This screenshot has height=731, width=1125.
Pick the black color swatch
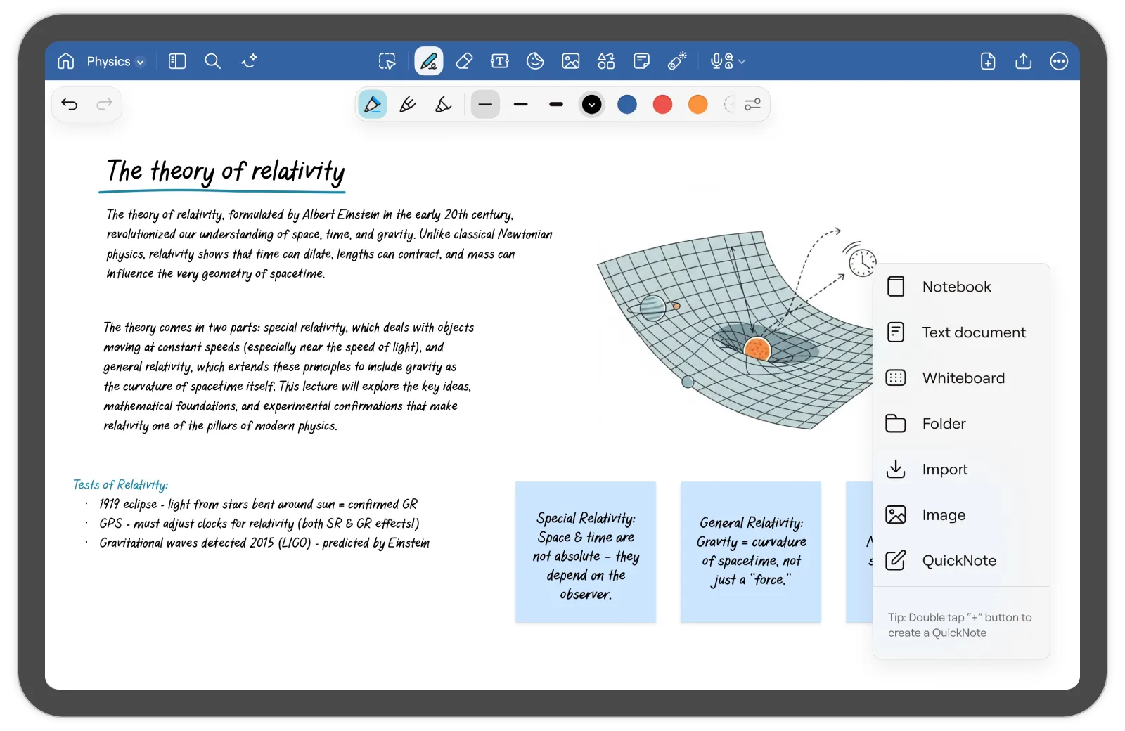(x=592, y=105)
